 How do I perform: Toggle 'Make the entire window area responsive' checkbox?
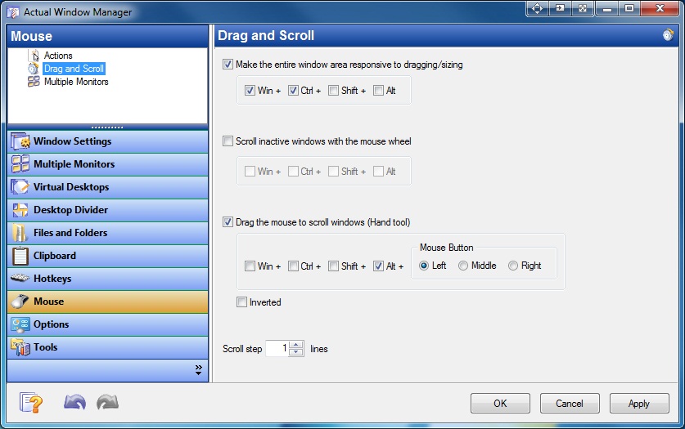click(228, 65)
